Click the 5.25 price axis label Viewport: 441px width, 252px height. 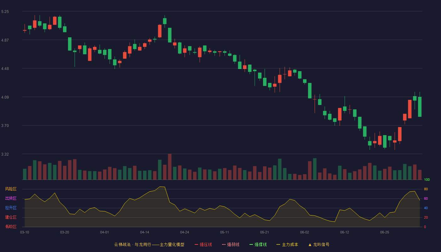(5, 12)
